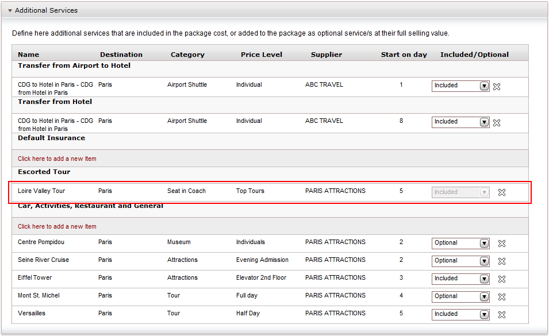
Task: Add a new item under Car, Activities section
Action: (x=57, y=226)
